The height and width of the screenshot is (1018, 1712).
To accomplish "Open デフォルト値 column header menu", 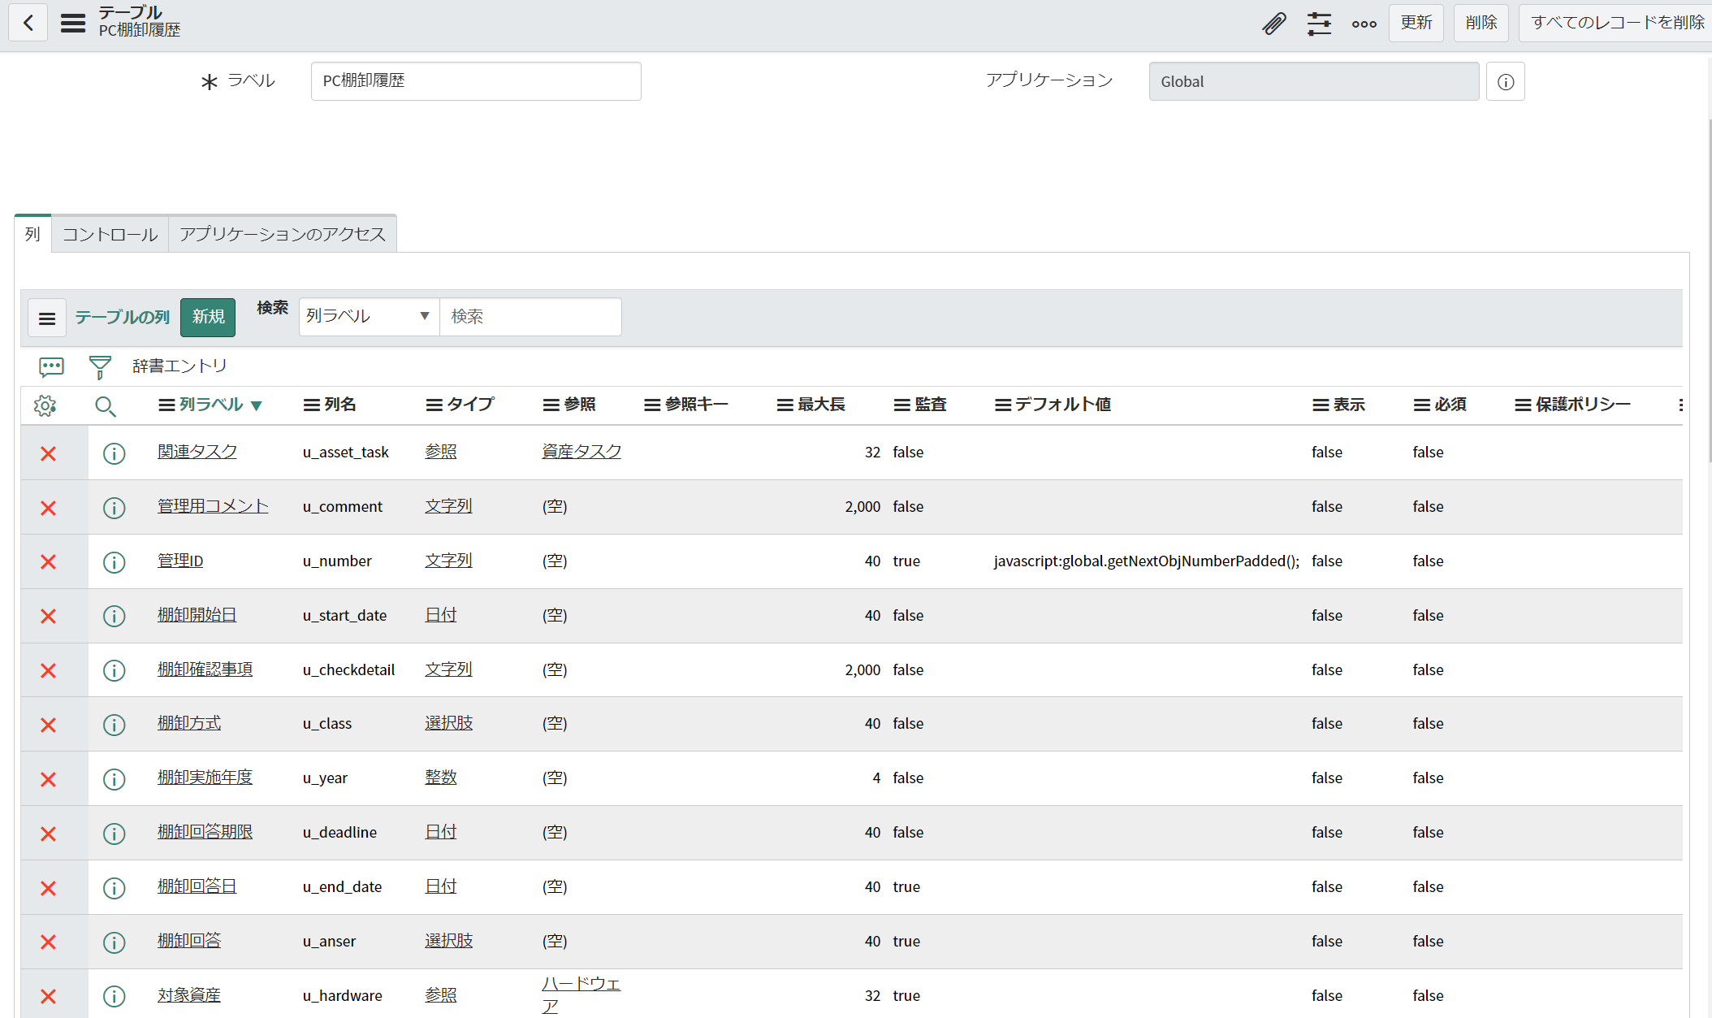I will (x=1003, y=405).
